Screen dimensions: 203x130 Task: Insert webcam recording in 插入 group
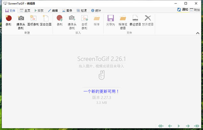72,22
